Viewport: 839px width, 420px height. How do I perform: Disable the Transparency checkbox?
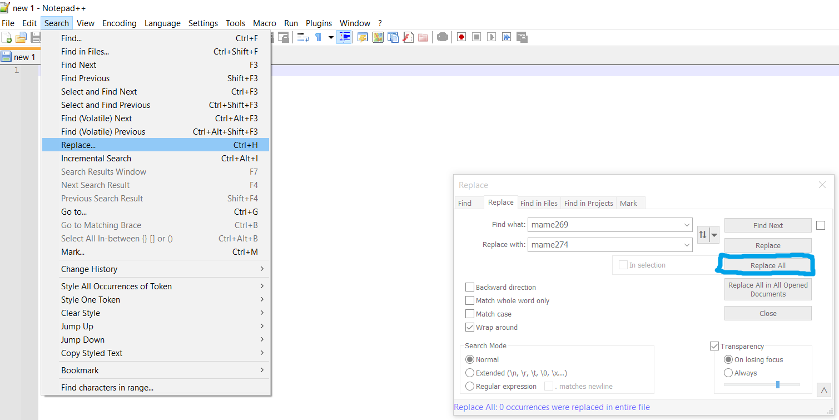714,347
